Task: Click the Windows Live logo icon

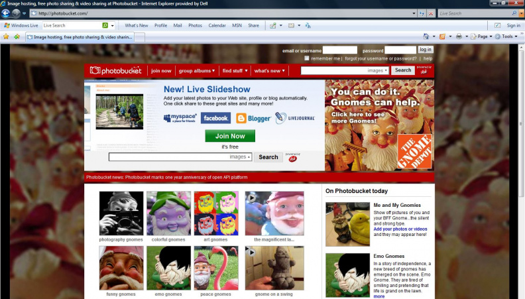Action: pos(7,25)
